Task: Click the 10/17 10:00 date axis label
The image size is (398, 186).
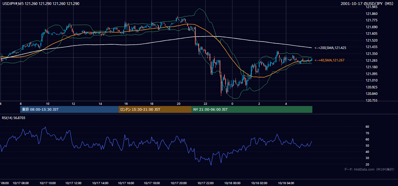Action: pos(47,183)
